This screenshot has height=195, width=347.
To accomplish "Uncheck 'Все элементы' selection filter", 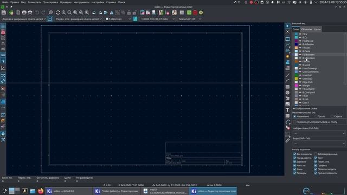I will click(x=294, y=154).
